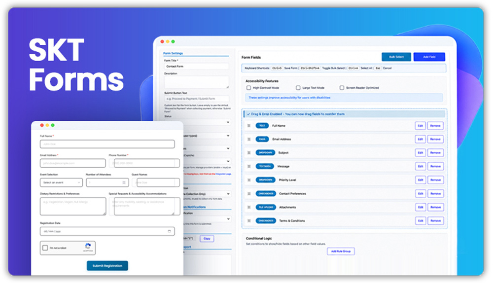
Task: Click the Submit Registration button
Action: [x=107, y=266]
